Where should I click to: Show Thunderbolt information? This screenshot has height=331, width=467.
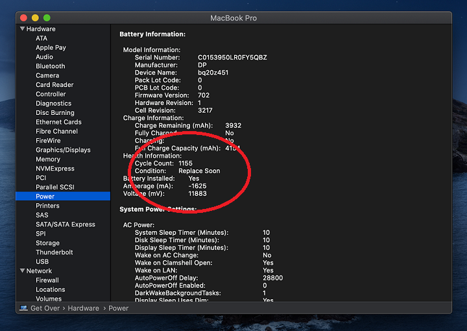54,252
